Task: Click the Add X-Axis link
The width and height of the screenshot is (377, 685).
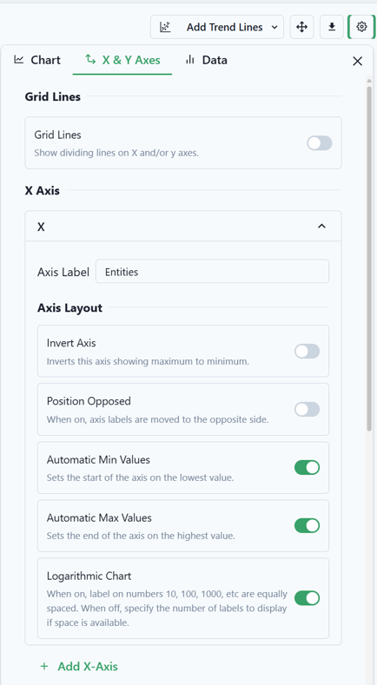Action: point(79,666)
